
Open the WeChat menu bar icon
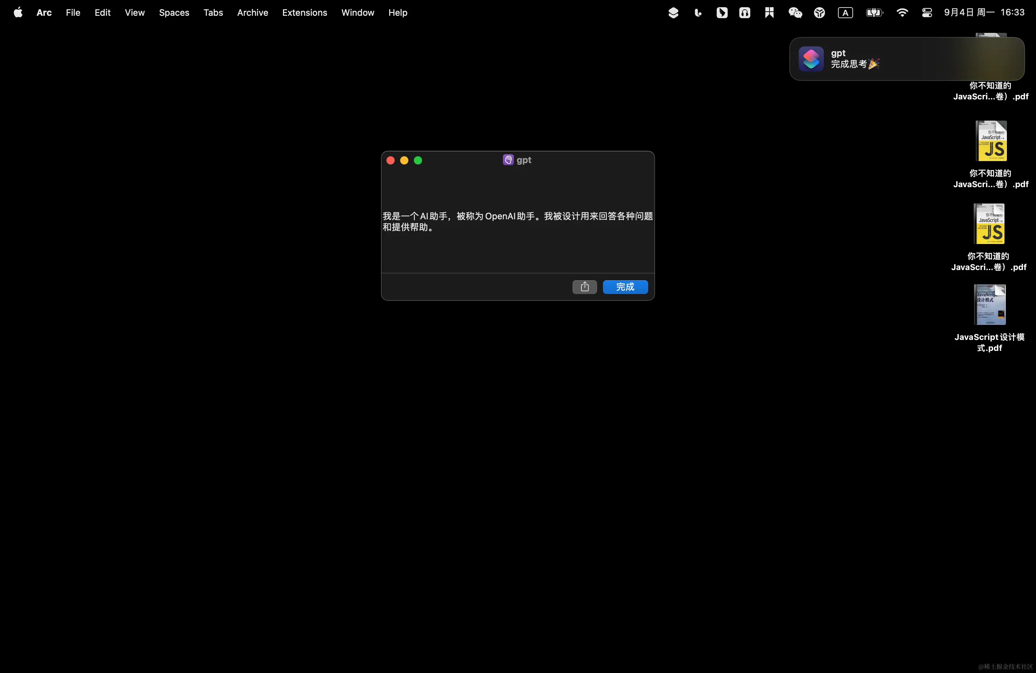point(795,13)
